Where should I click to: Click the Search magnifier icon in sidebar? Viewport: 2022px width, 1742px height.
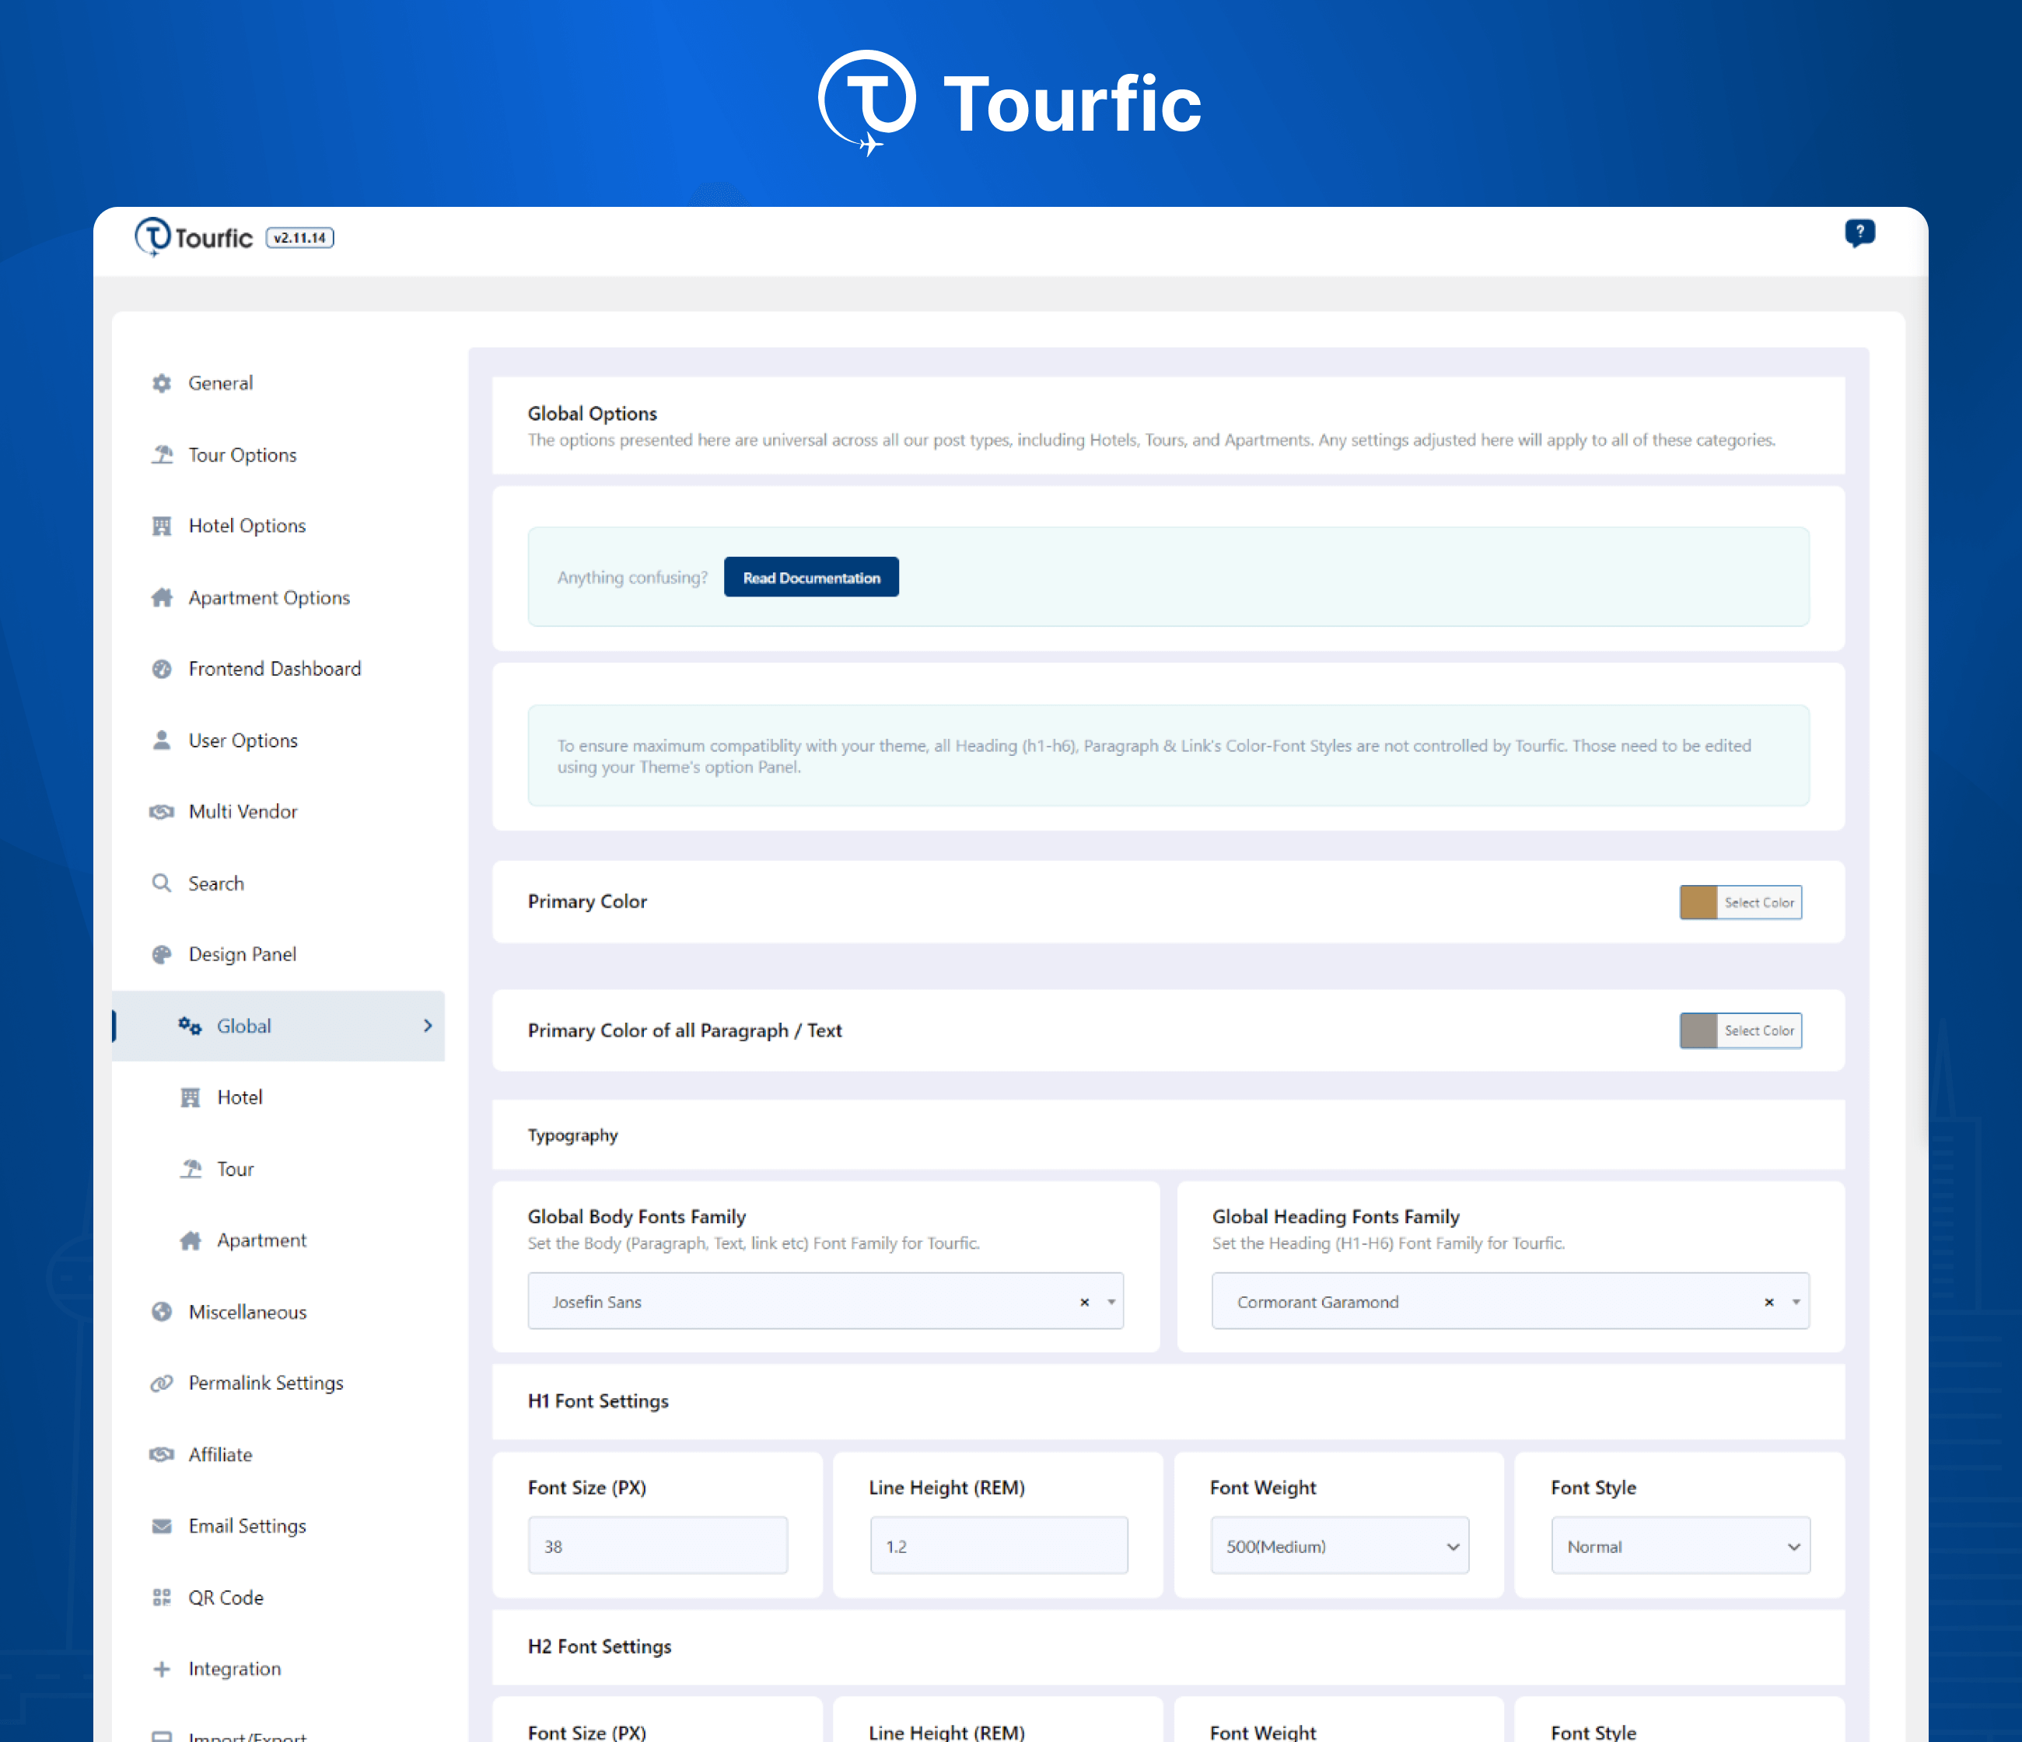click(162, 883)
